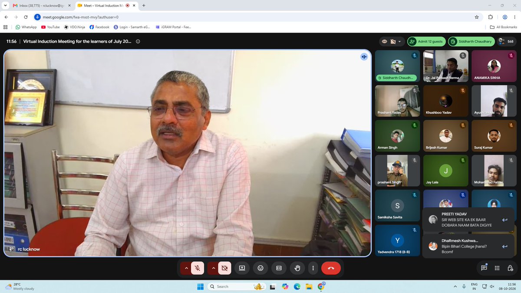The width and height of the screenshot is (521, 293).
Task: Click Admit 12 guests button
Action: 426,42
